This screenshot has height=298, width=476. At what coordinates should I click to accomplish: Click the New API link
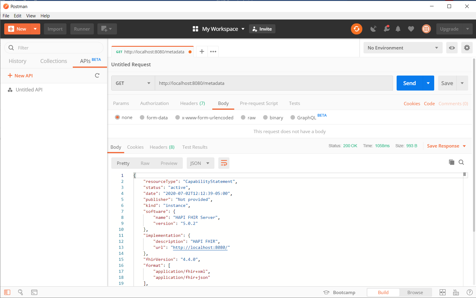pyautogui.click(x=20, y=76)
